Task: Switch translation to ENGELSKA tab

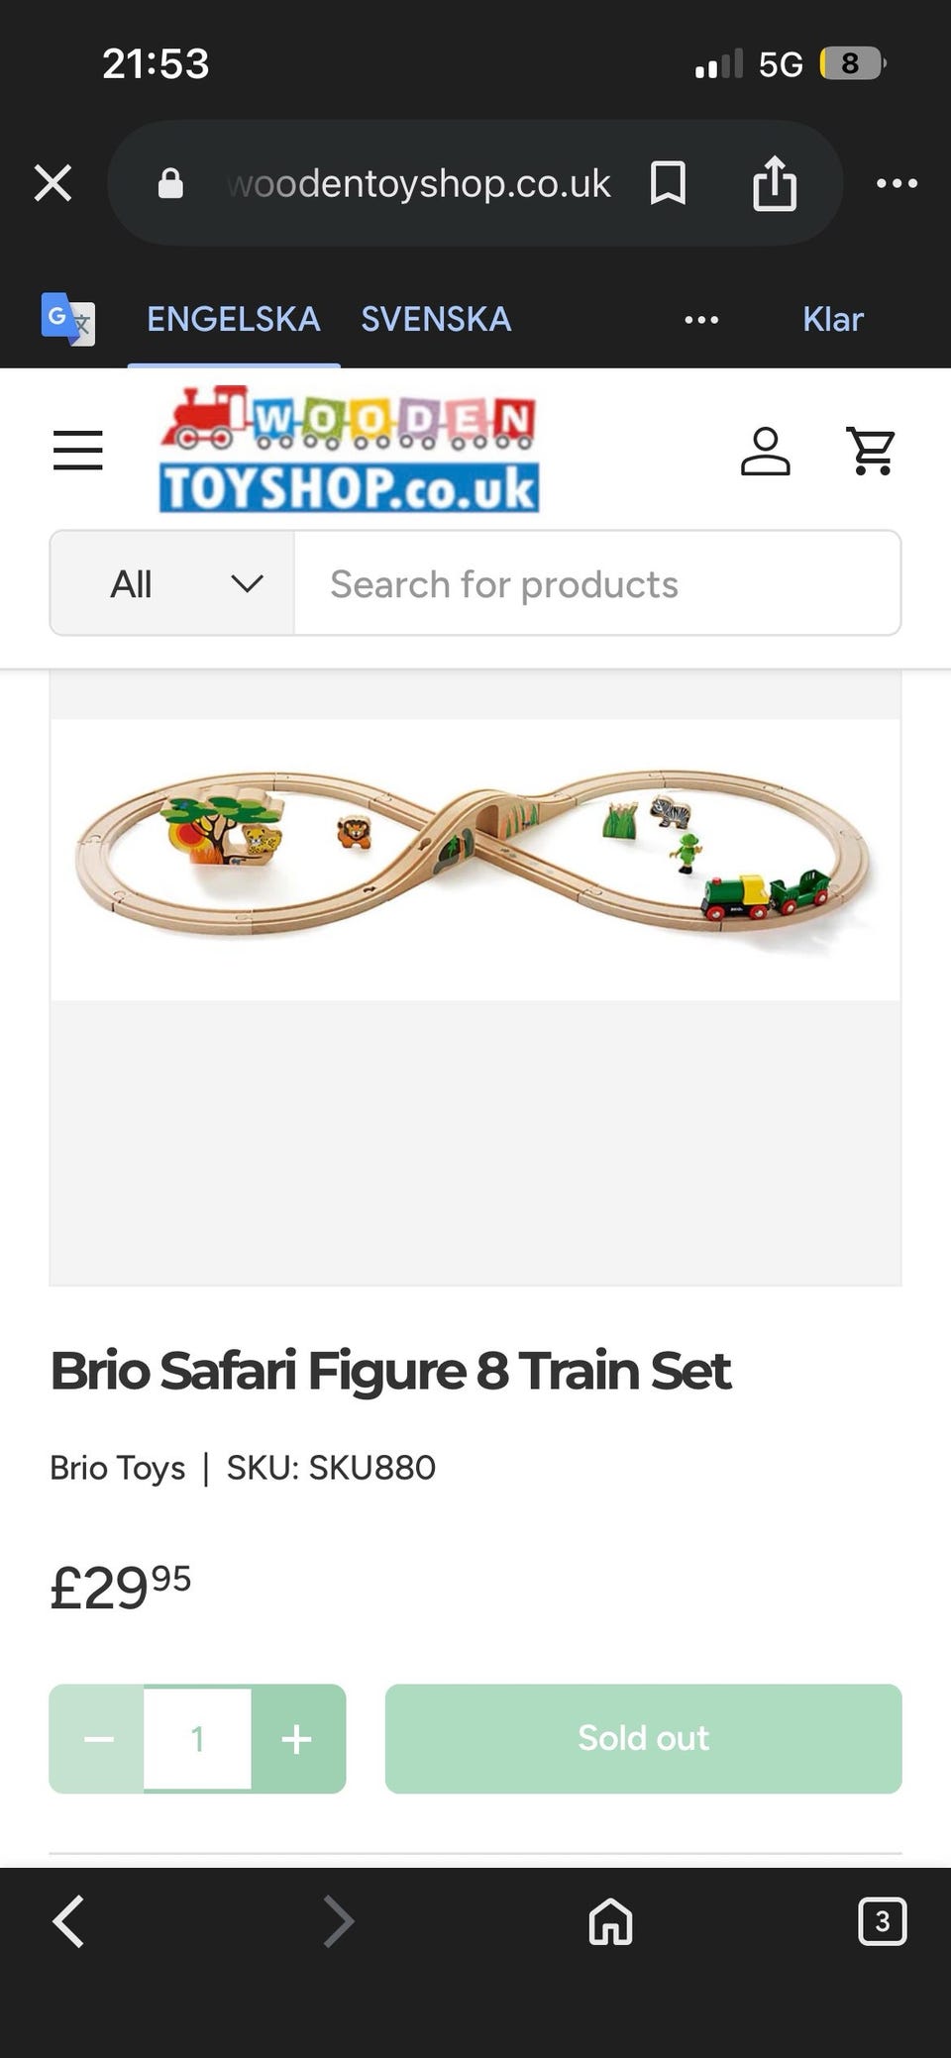Action: (234, 319)
